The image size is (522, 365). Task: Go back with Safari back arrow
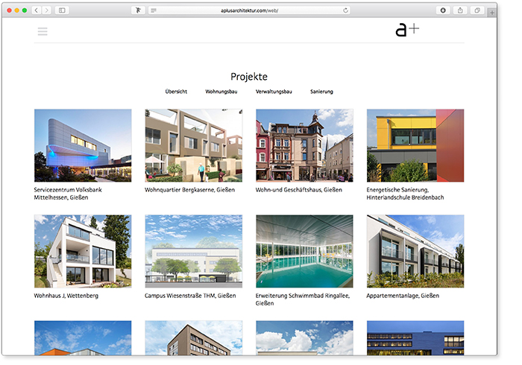click(x=37, y=10)
